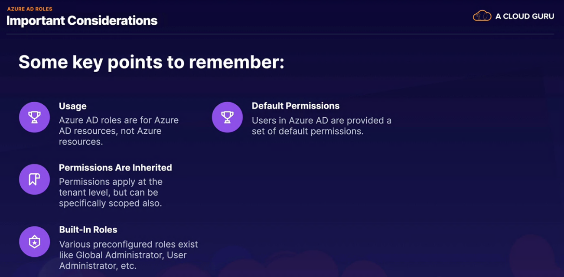Select the bookmark icon for Permissions Are Inherited

pyautogui.click(x=34, y=179)
